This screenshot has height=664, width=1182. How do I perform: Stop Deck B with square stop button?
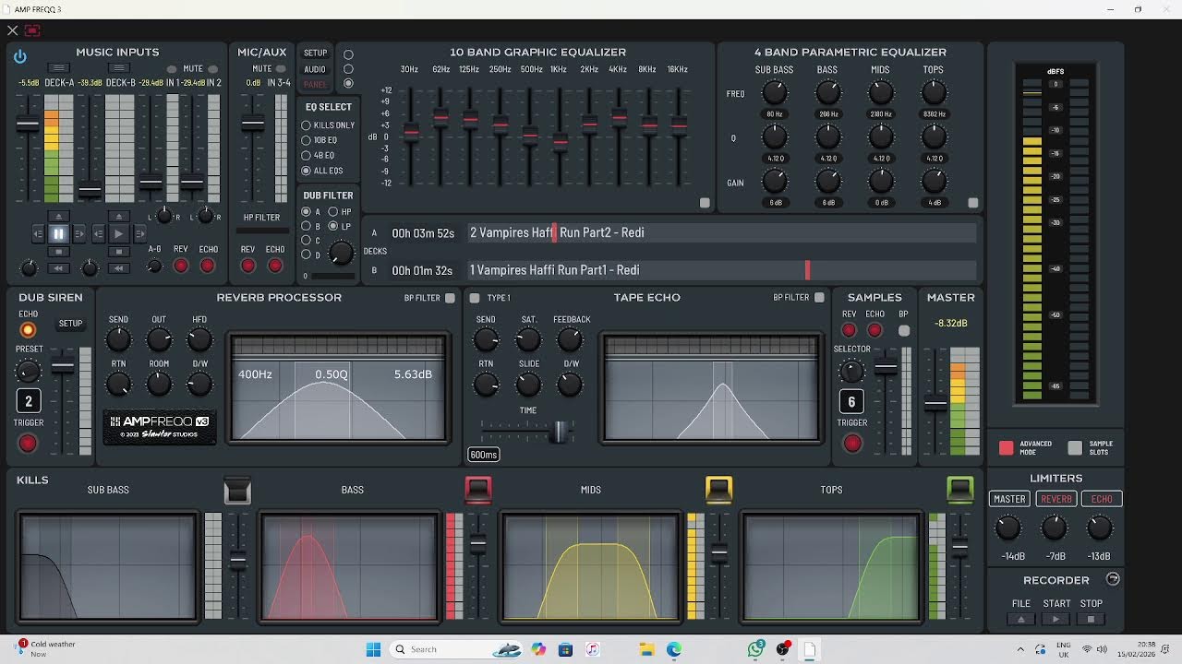pos(119,252)
